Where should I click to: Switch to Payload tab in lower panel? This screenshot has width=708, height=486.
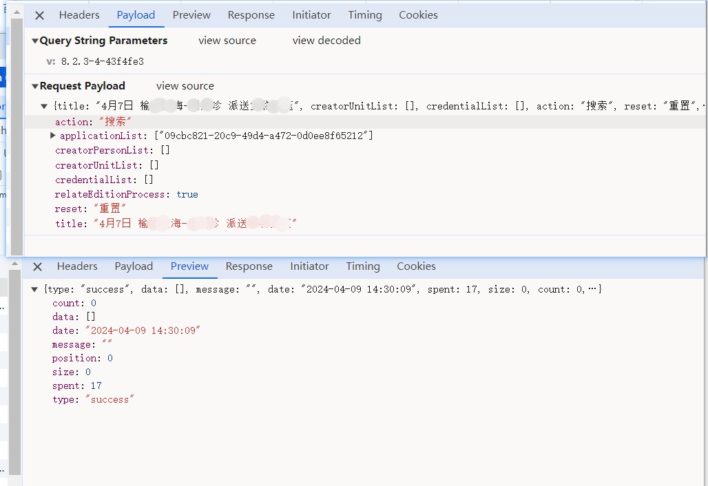[x=134, y=266]
